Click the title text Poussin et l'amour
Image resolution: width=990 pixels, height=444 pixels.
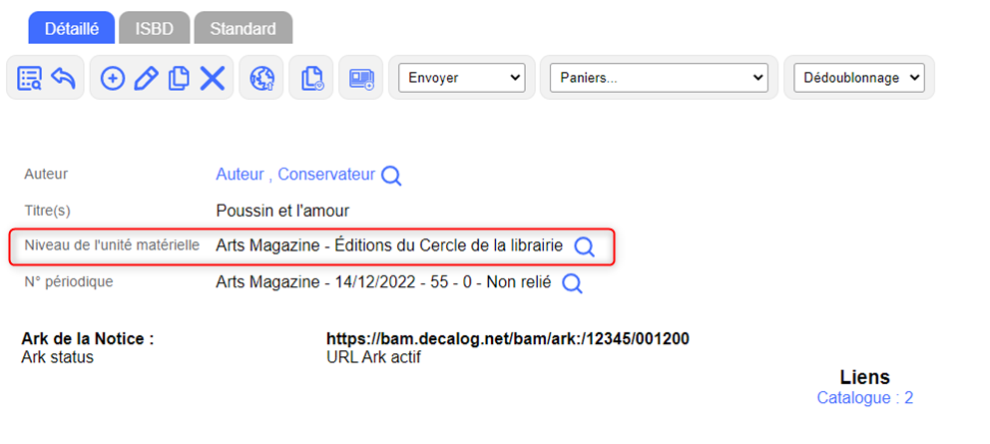[282, 211]
